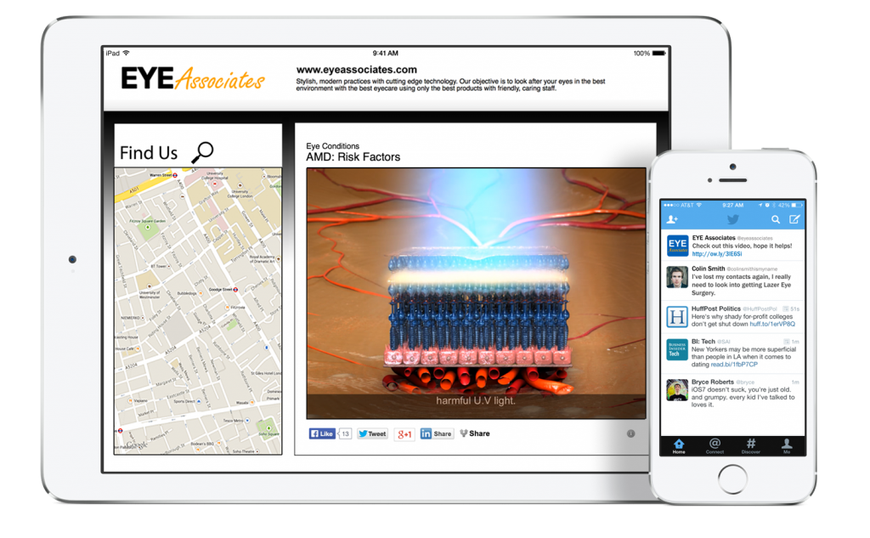Tap the 9:27 AM clock on the iPhone
The image size is (870, 538).
pos(733,205)
